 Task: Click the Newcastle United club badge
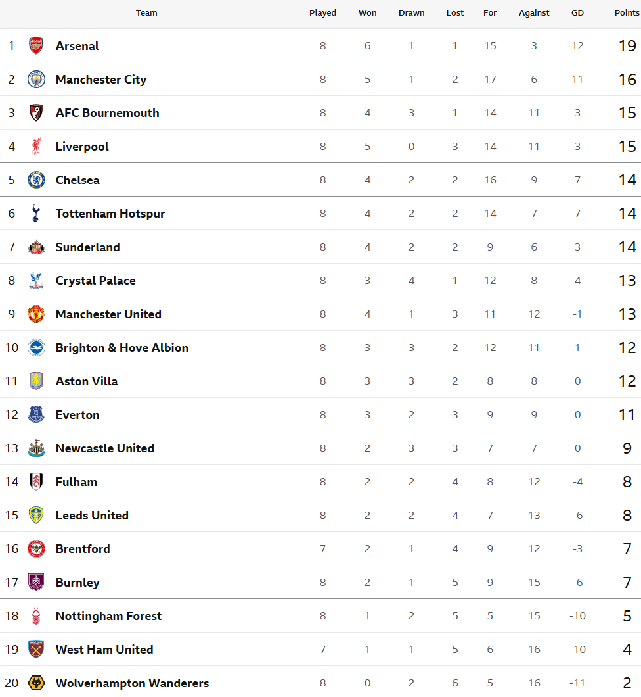(x=36, y=448)
